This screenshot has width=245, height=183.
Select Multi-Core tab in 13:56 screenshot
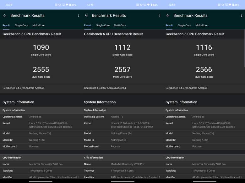(201, 25)
